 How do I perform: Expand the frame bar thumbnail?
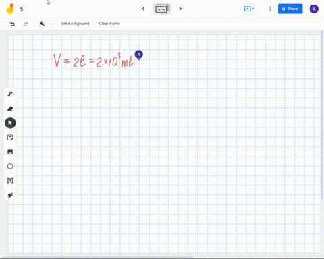(x=162, y=9)
